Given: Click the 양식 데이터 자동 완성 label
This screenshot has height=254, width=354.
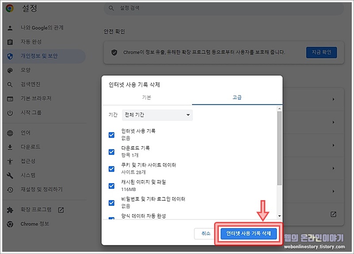Looking at the screenshot, I should [143, 216].
